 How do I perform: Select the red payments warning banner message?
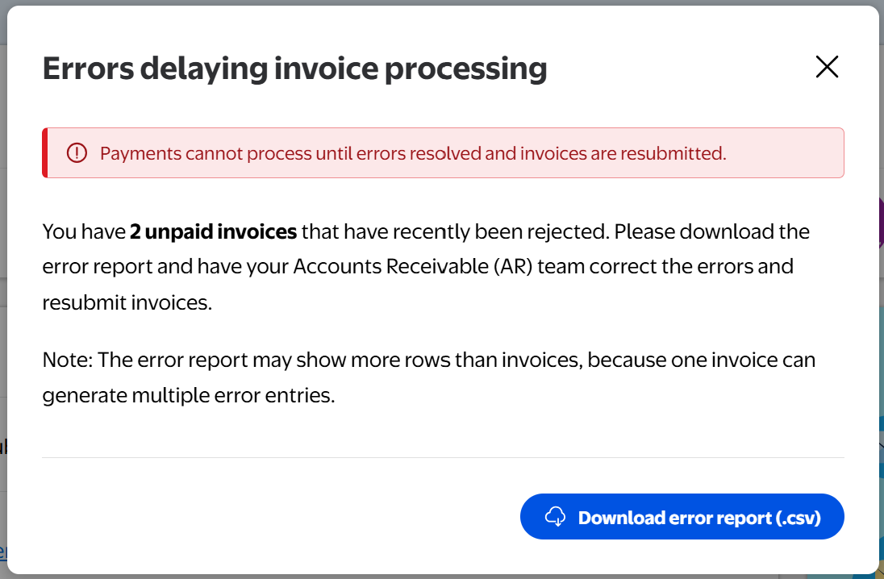click(413, 153)
